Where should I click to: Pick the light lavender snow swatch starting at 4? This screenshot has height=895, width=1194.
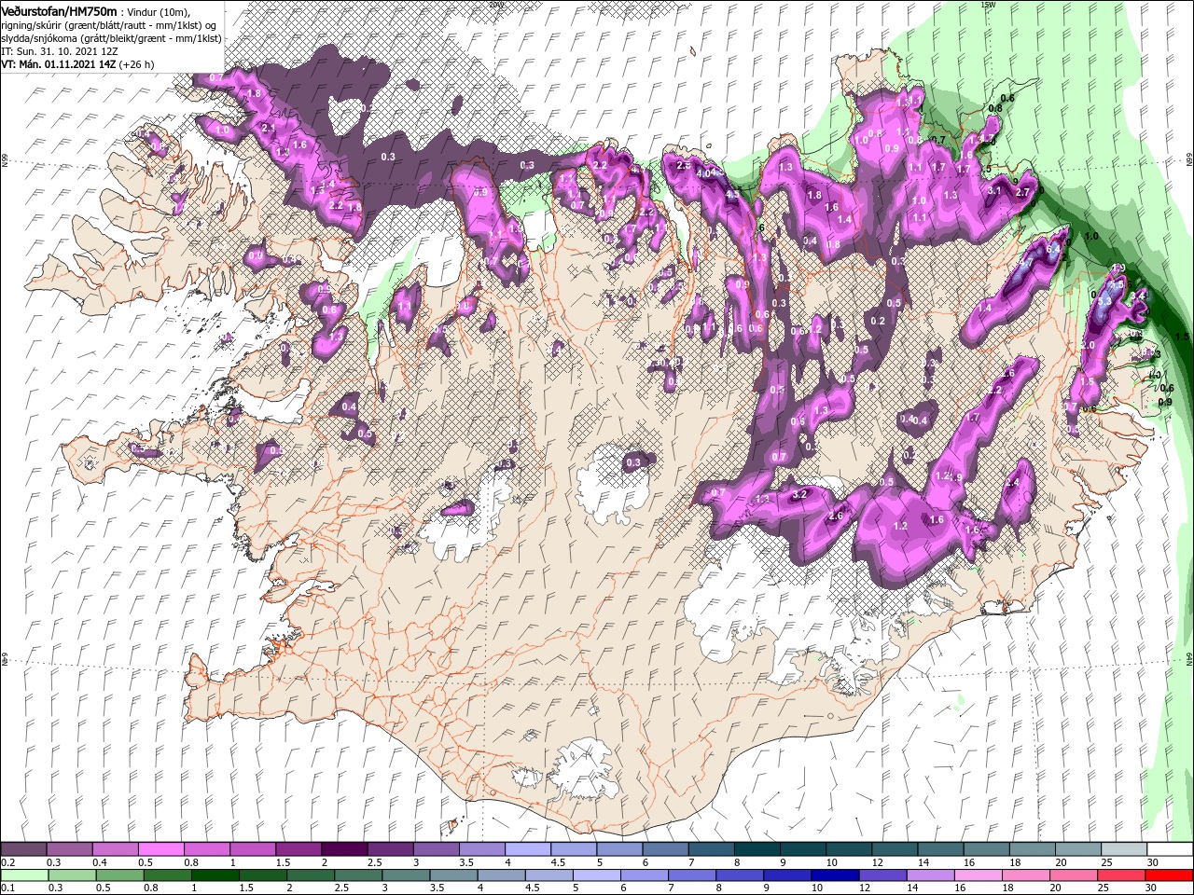(526, 849)
